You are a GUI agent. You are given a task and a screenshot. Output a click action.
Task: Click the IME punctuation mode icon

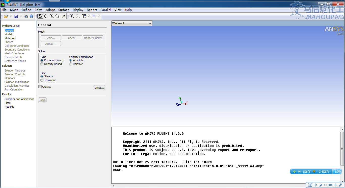pos(325,185)
